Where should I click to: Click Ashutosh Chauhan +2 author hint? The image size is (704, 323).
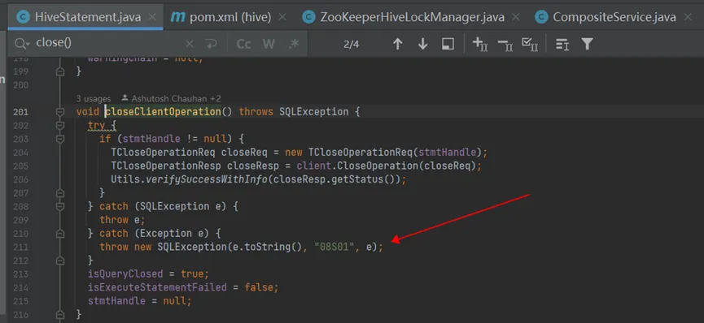coord(171,98)
